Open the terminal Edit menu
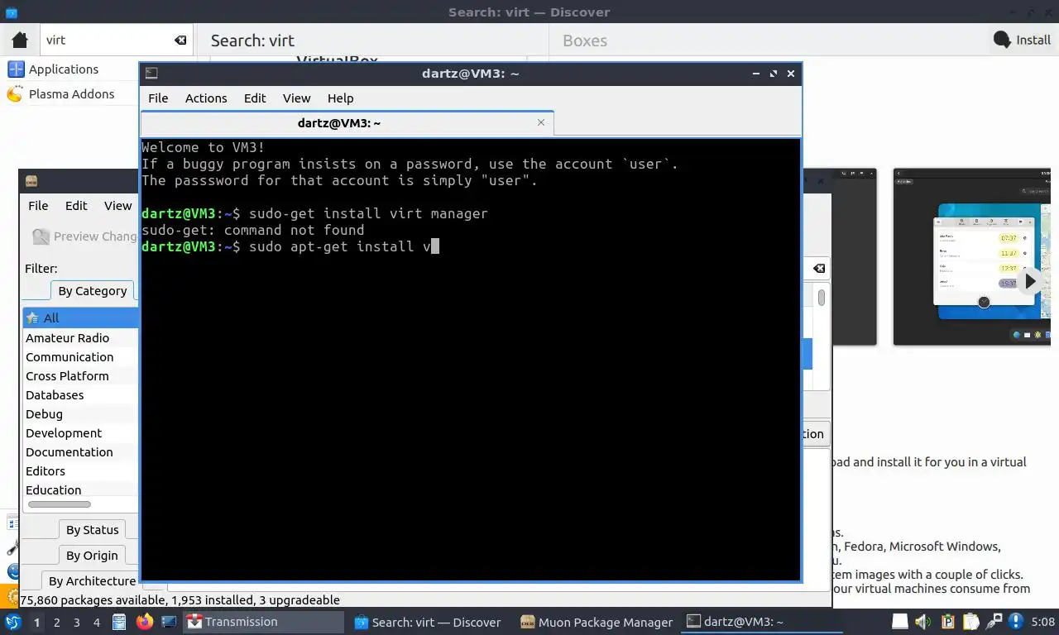Screen dimensions: 1059x635 (255, 98)
